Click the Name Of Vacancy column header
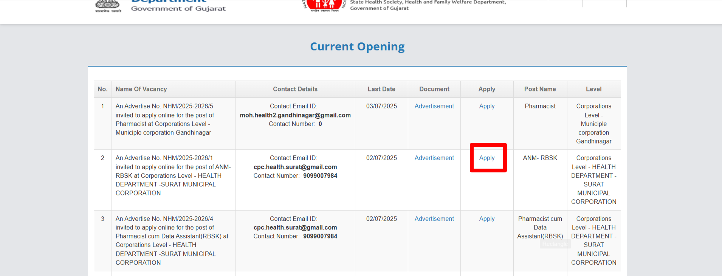The height and width of the screenshot is (276, 722). pos(141,89)
